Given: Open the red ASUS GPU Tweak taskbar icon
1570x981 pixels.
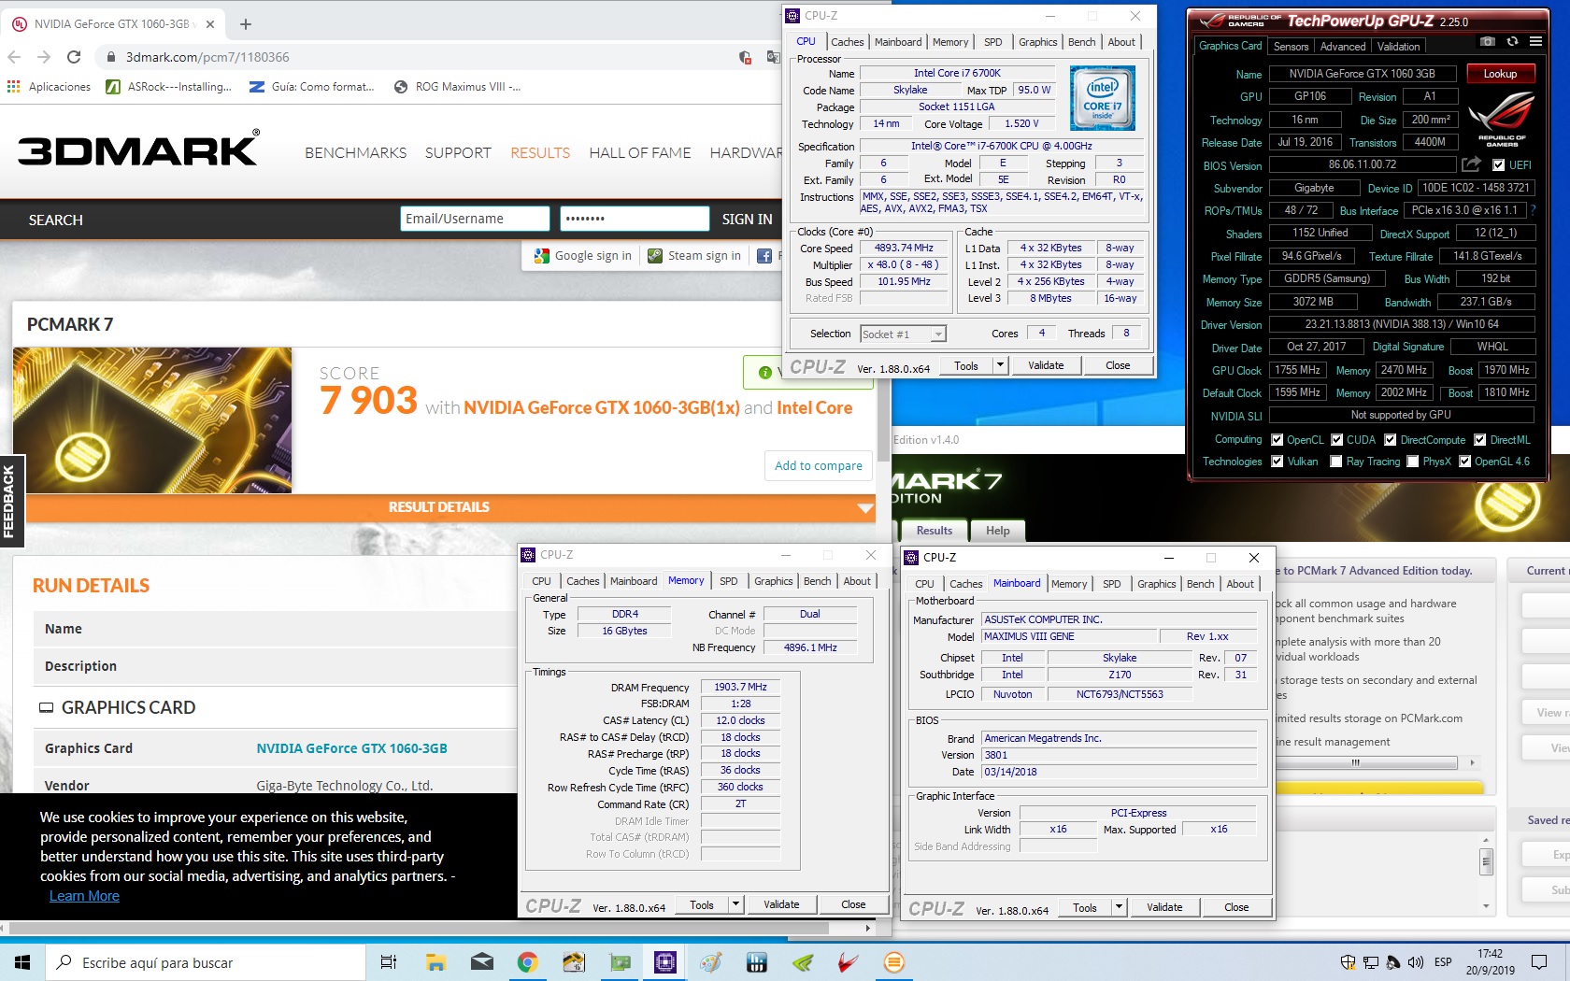Looking at the screenshot, I should pos(849,962).
